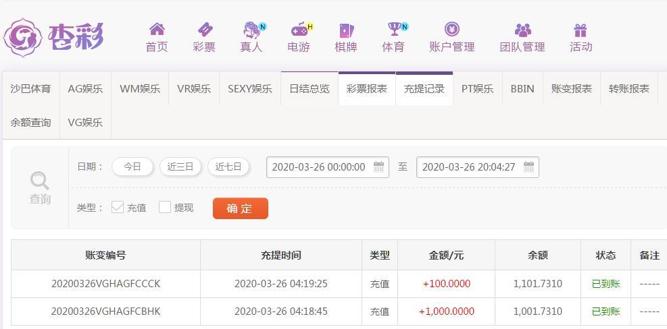Open the 体育 trophy icon
Viewport: 667px width, 329px height.
tap(395, 29)
